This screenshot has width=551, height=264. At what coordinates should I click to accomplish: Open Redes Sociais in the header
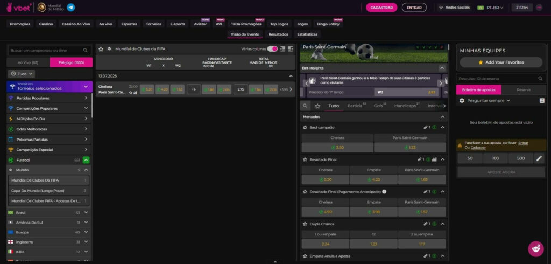454,8
